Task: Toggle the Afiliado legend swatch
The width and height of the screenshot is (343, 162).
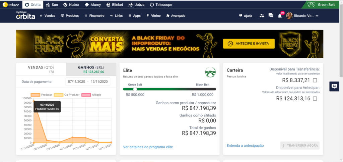Action: (86, 95)
